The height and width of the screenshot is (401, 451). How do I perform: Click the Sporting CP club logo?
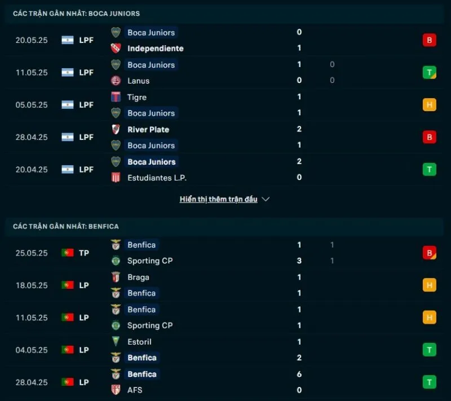pos(116,261)
